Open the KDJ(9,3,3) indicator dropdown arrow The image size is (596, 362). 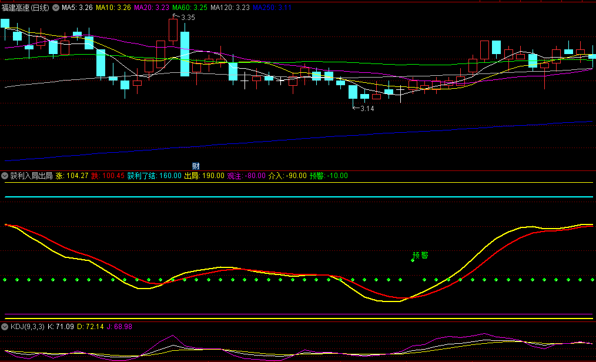5,327
